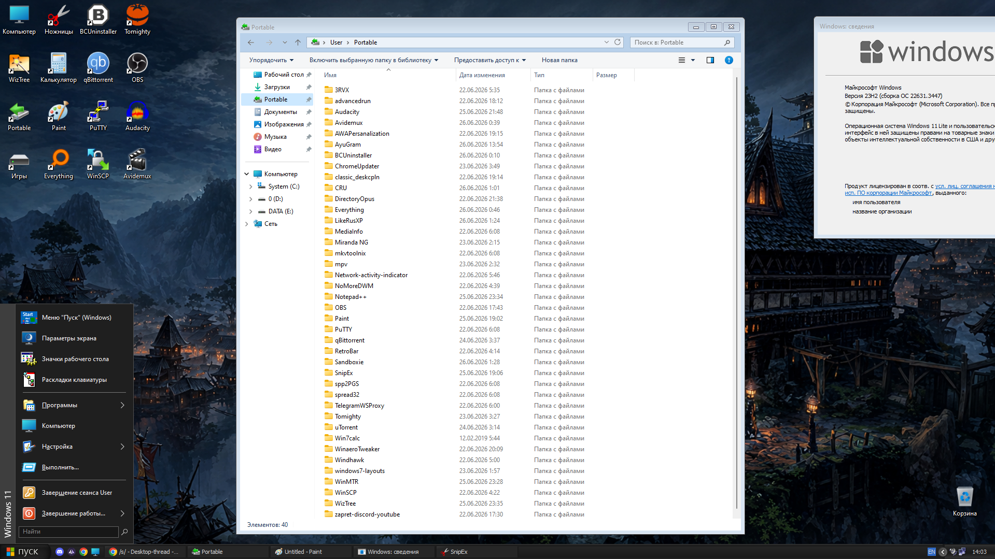
Task: Select the Audacity desktop icon
Action: pos(137,116)
